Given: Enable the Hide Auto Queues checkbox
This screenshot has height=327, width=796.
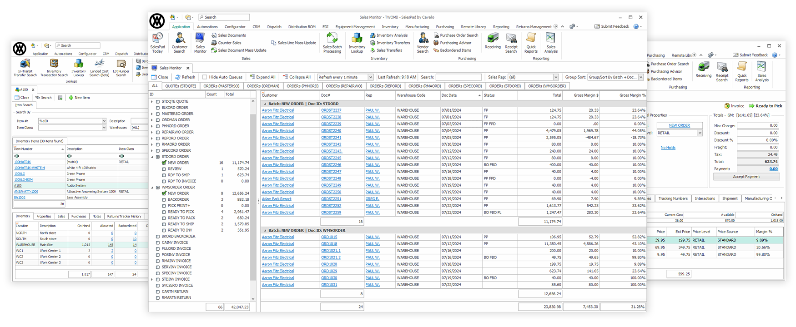Looking at the screenshot, I should [x=205, y=77].
